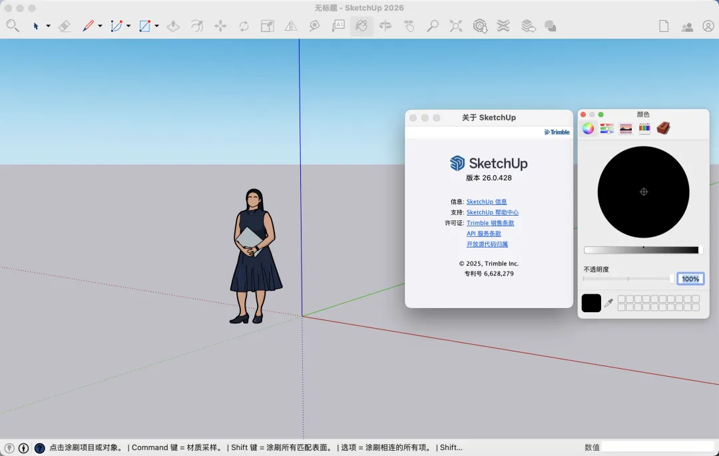Pick the eyedropper color sampler
The image size is (719, 456).
(x=608, y=304)
